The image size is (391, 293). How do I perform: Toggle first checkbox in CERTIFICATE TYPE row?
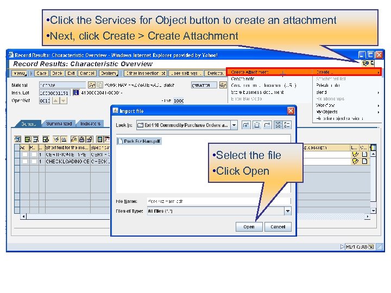pos(25,155)
